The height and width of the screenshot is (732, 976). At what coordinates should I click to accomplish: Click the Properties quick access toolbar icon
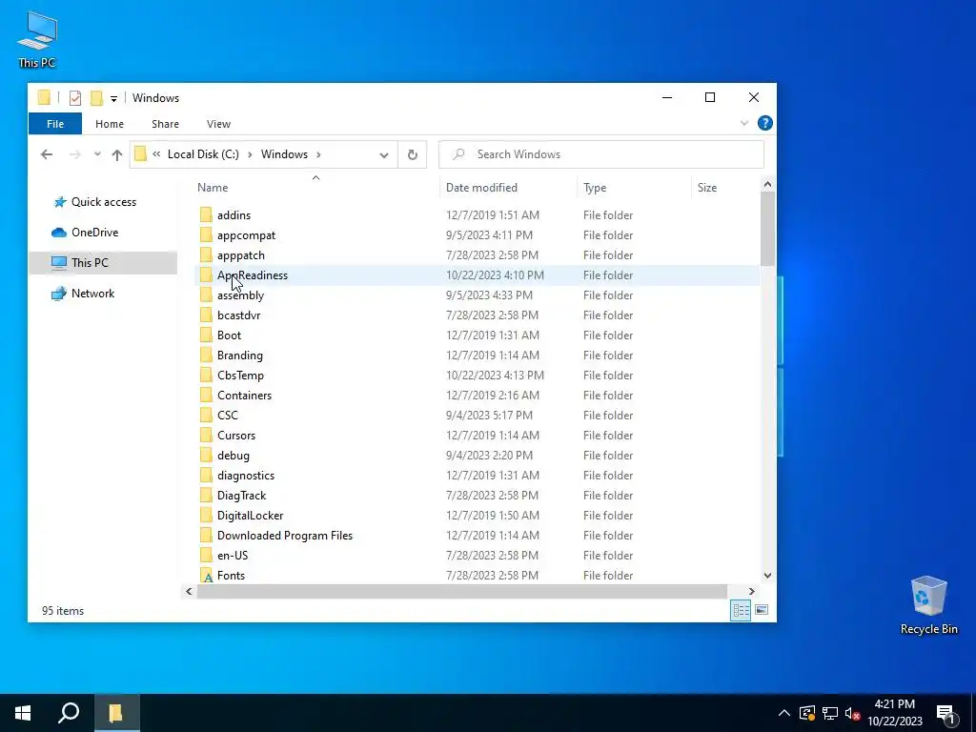[74, 98]
